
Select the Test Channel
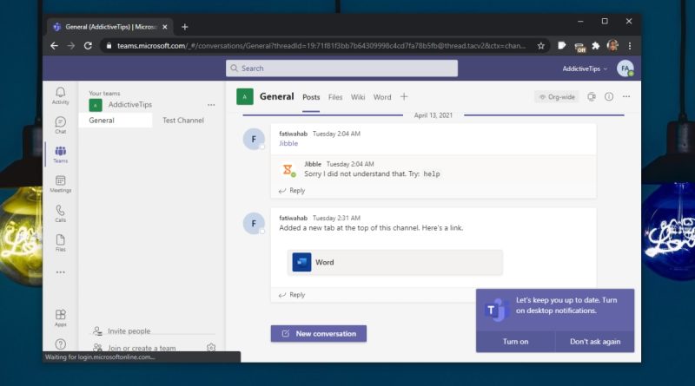[183, 121]
